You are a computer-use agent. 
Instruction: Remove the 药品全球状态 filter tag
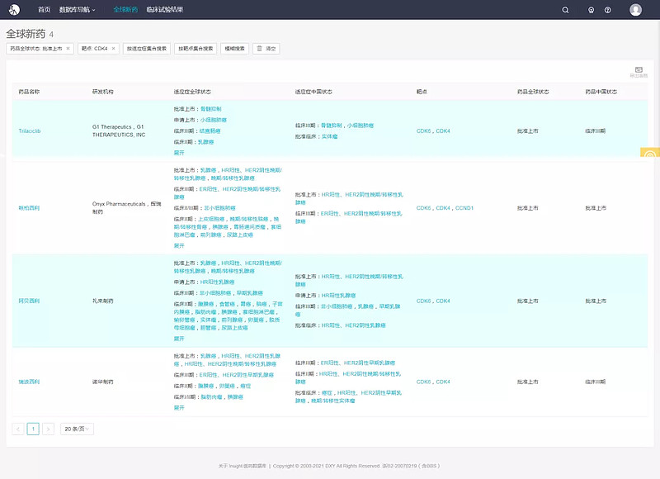68,49
